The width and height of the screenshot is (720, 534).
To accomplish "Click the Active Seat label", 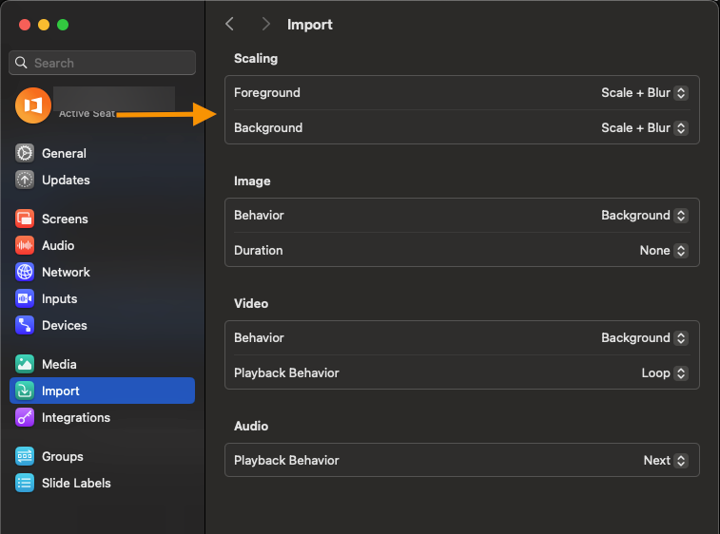I will click(x=87, y=114).
